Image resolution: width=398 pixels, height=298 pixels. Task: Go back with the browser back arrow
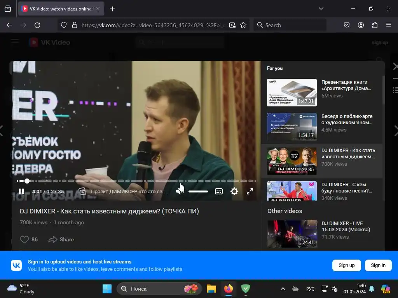pos(9,25)
